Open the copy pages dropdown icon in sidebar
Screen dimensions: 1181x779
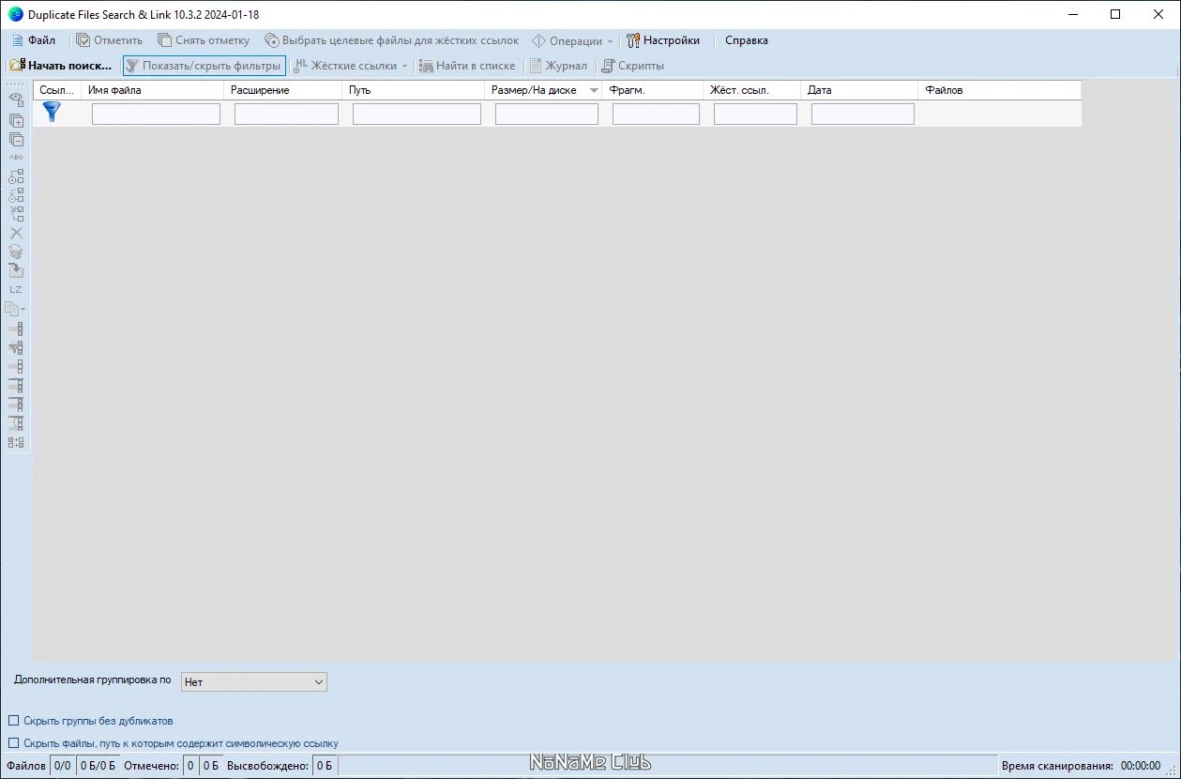click(16, 308)
